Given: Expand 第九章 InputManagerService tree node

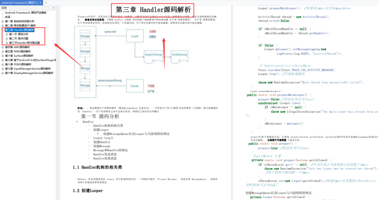Looking at the screenshot, I should (x=3, y=69).
